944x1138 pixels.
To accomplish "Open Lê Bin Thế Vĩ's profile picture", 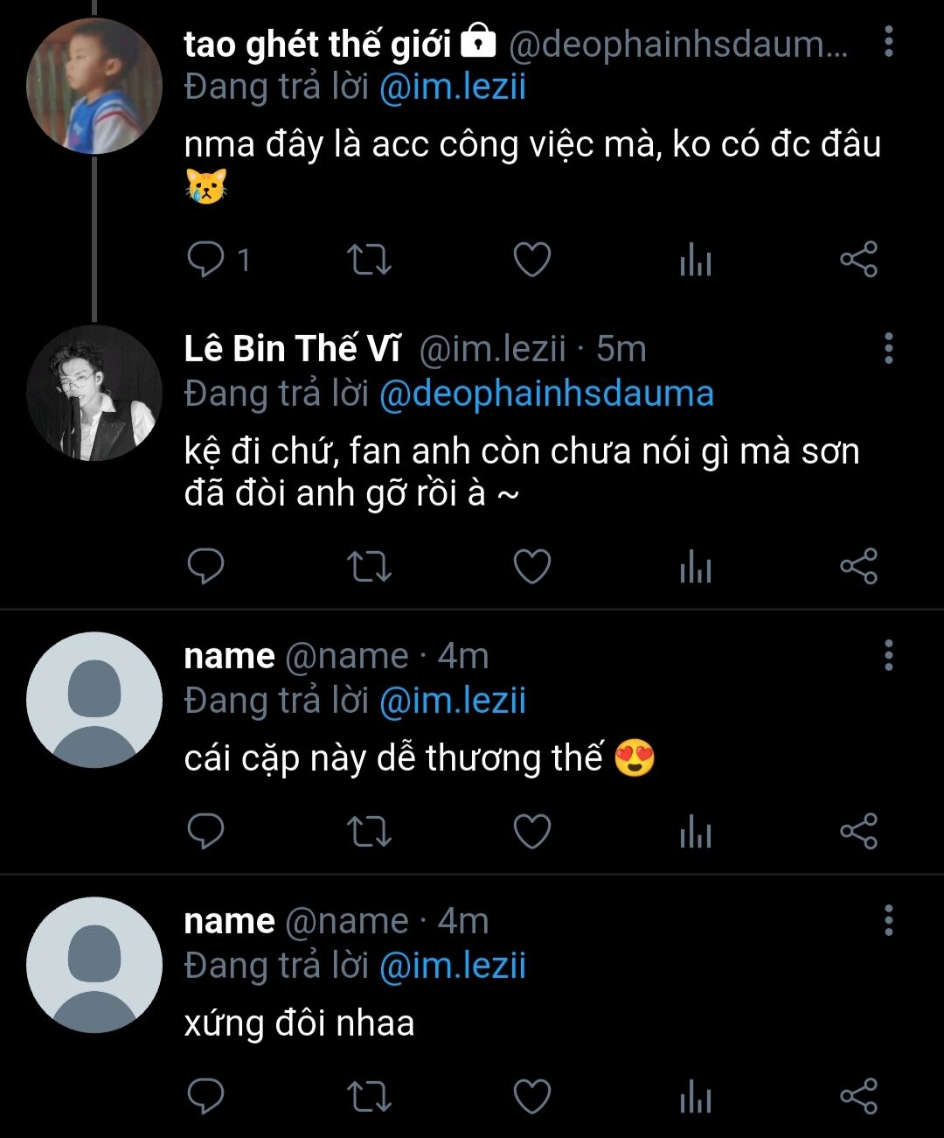I will [94, 394].
